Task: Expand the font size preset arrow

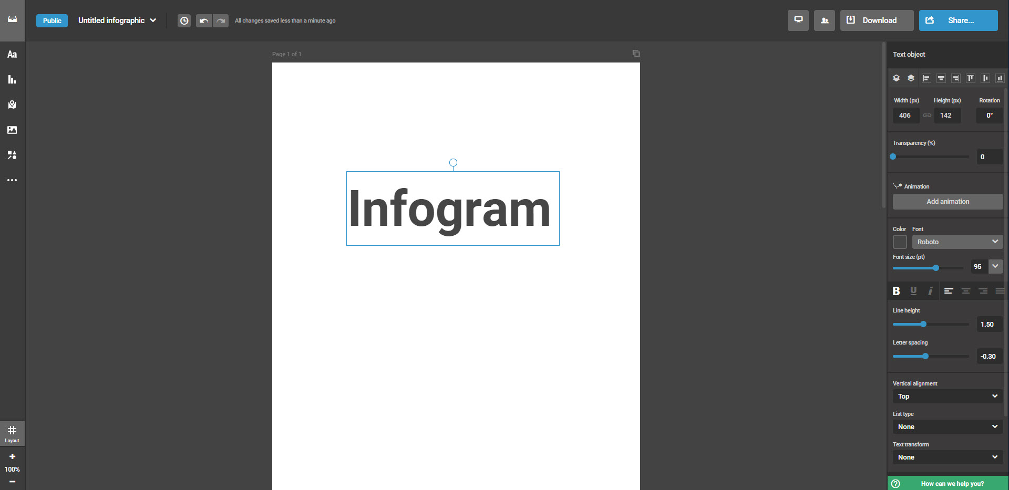Action: click(995, 266)
